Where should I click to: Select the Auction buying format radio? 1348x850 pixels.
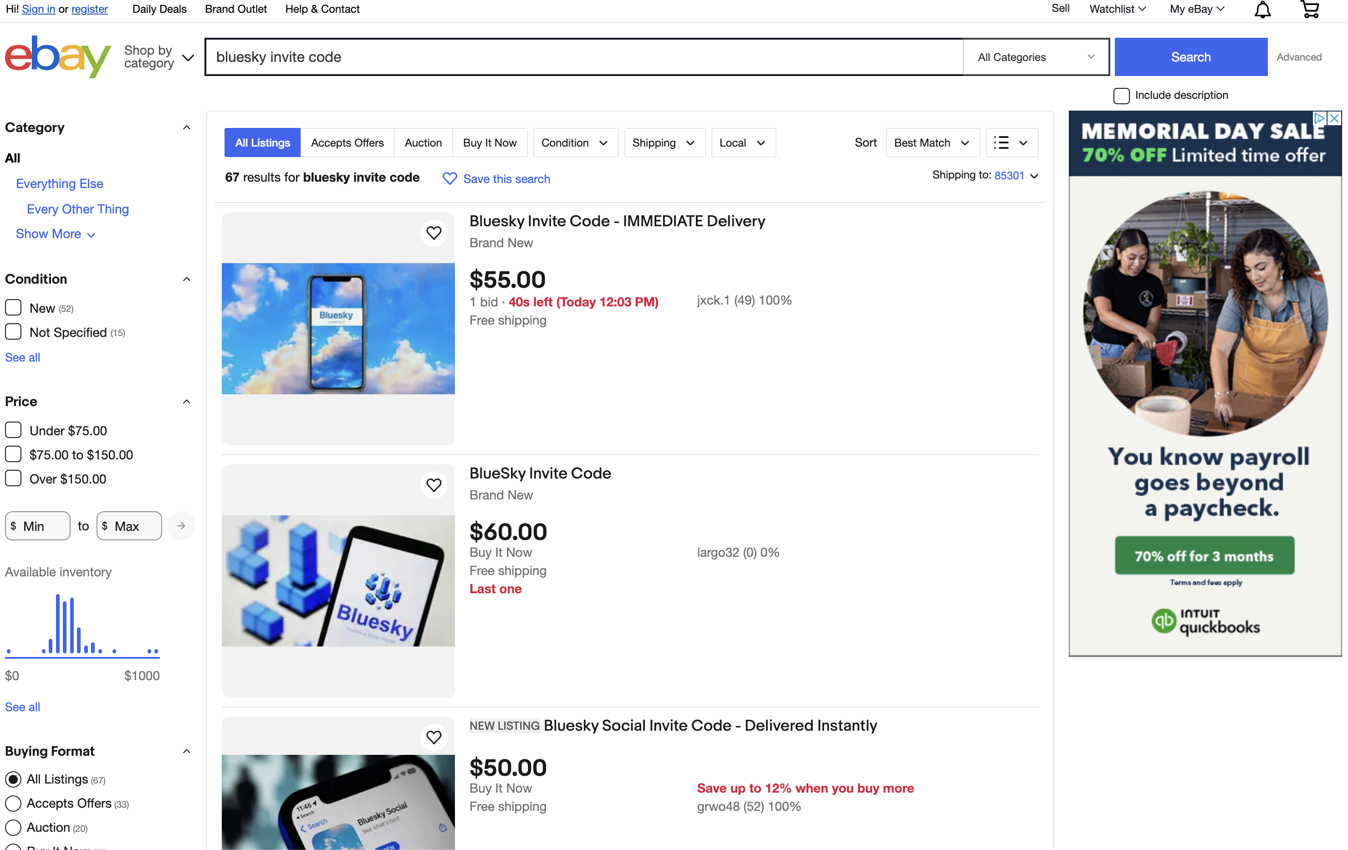14,827
